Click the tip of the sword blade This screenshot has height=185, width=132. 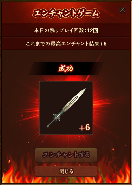click(84, 90)
